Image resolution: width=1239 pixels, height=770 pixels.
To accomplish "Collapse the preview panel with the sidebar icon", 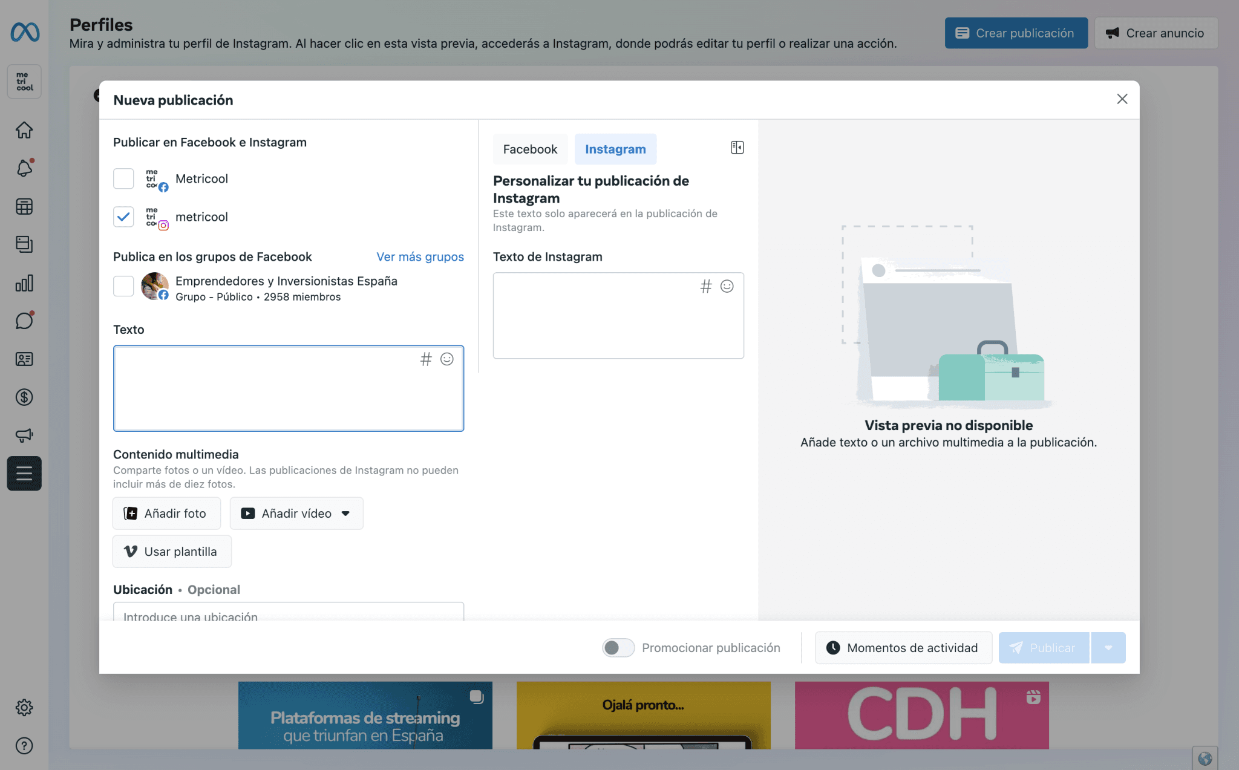I will (x=737, y=147).
